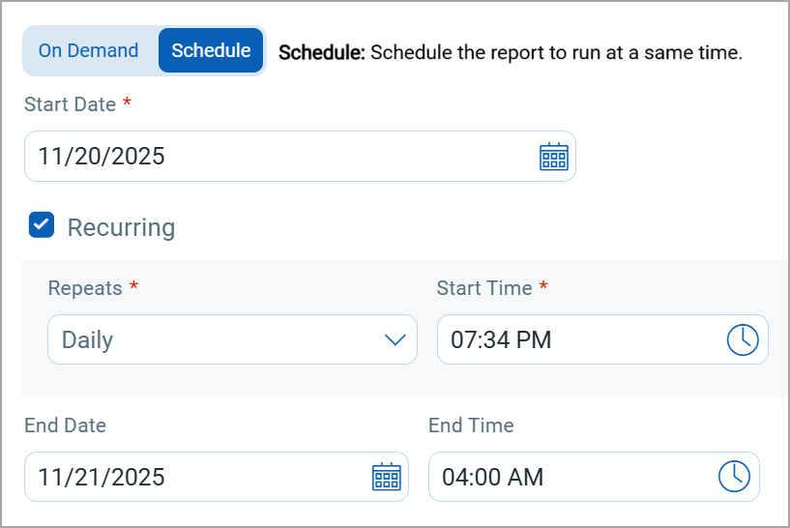Open the End Time clock picker

pyautogui.click(x=734, y=477)
